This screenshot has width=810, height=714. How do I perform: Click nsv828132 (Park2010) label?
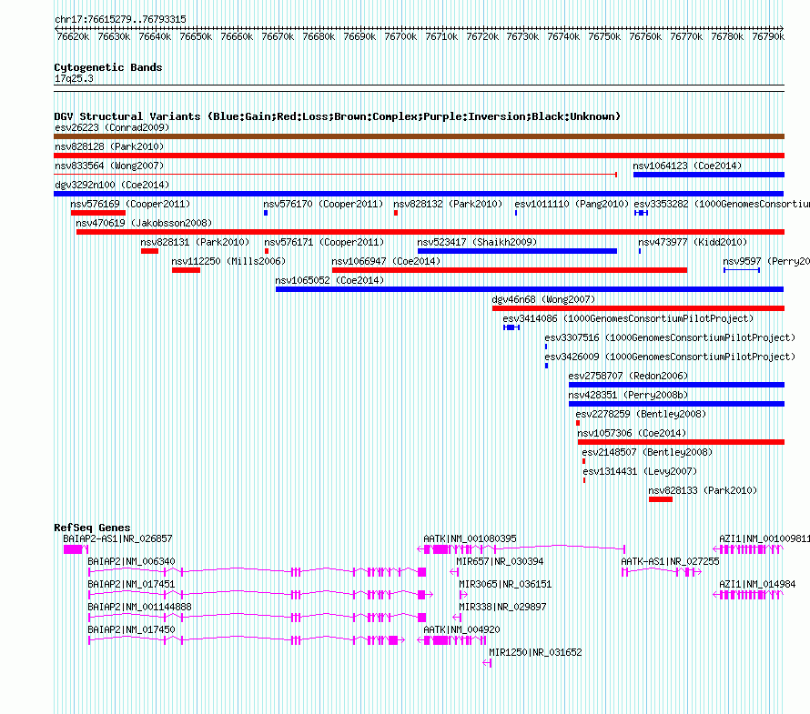point(448,204)
